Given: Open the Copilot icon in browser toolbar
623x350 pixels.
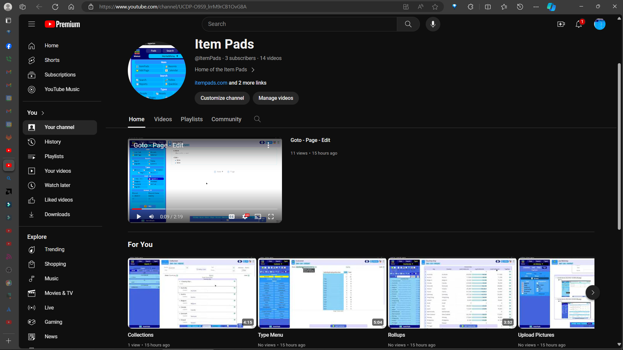Looking at the screenshot, I should click(x=551, y=7).
